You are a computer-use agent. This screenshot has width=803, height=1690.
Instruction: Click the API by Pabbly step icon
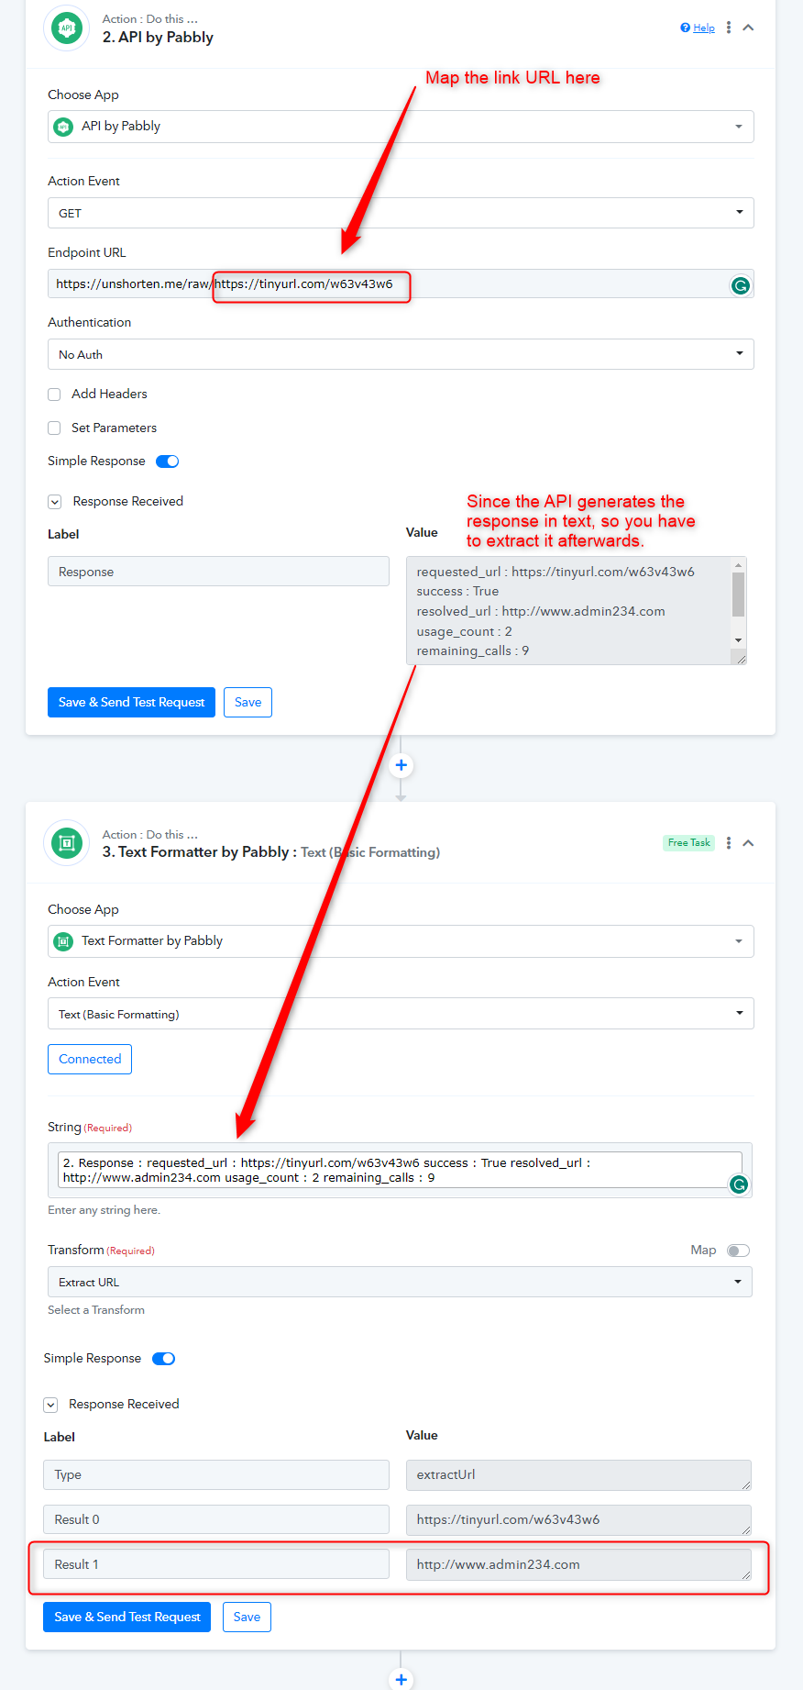pyautogui.click(x=66, y=28)
